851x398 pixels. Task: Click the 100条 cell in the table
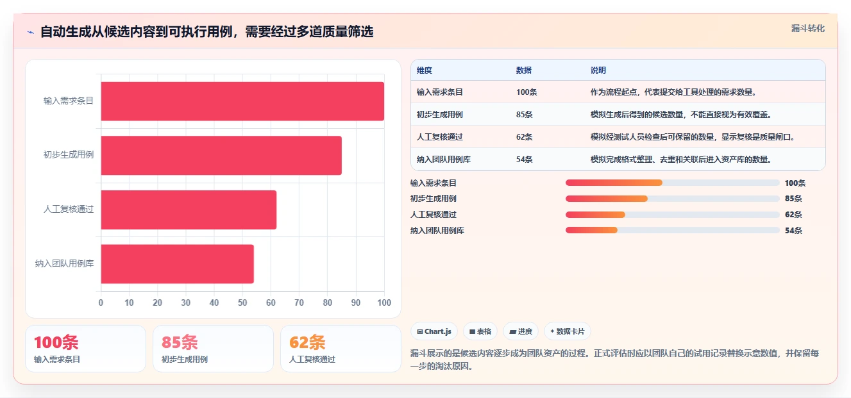[x=527, y=92]
